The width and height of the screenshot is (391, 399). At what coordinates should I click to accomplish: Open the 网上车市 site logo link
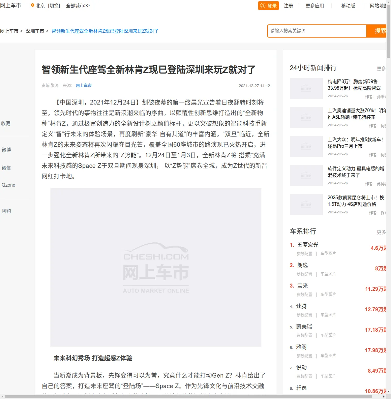point(11,5)
